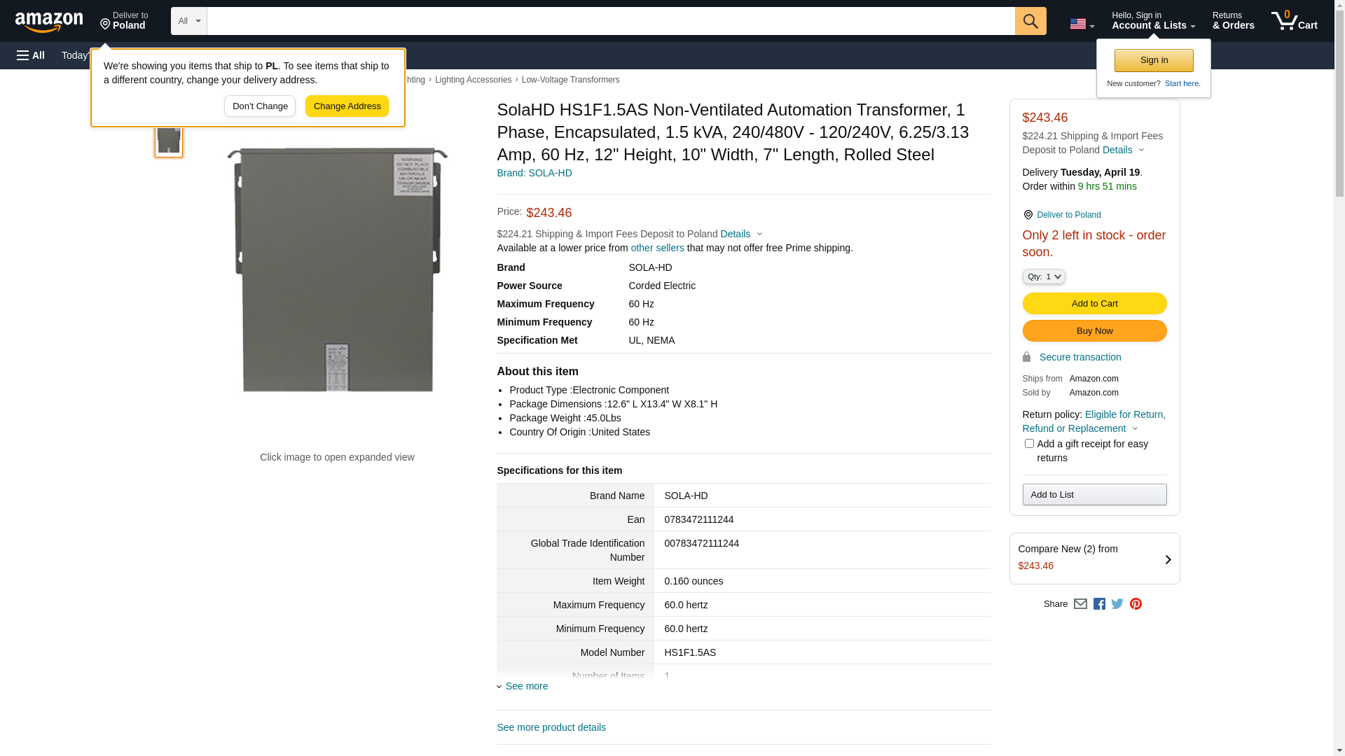
Task: Open the All hamburger menu
Action: [31, 55]
